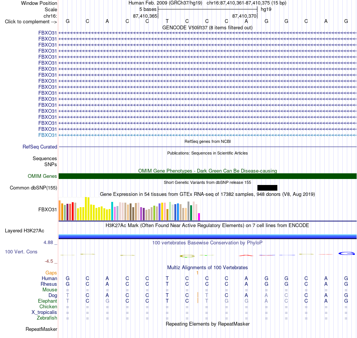This screenshot has width=357, height=338.
Task: Click the blue H3K27Ac signal band
Action: point(207,236)
